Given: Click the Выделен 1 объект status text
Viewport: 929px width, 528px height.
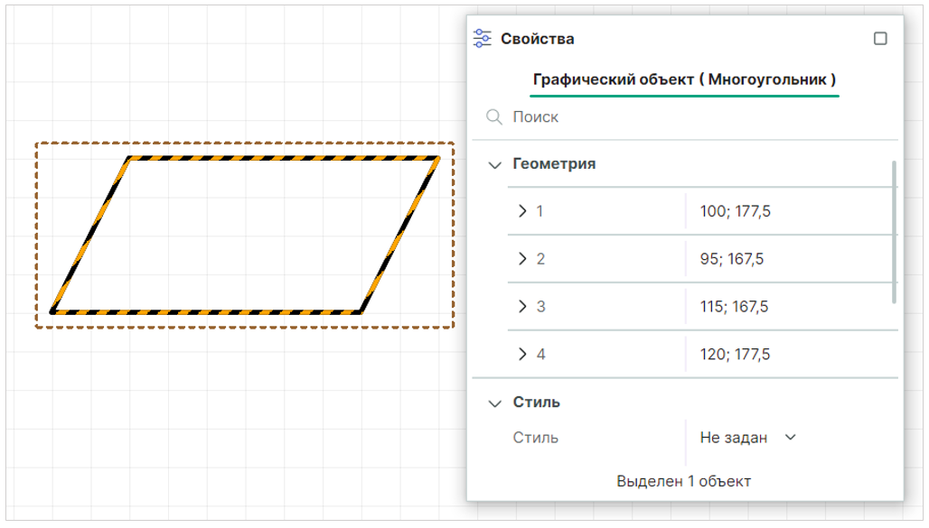Looking at the screenshot, I should click(683, 481).
